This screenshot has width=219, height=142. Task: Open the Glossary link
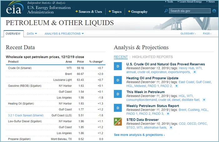[188, 34]
